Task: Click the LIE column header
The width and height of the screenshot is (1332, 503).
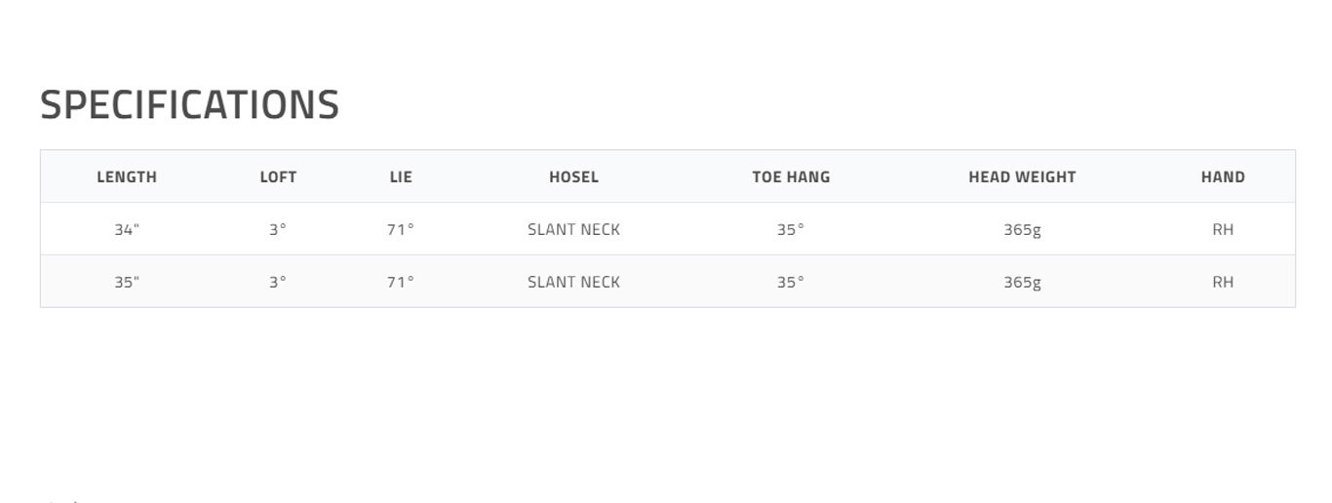Action: coord(401,176)
